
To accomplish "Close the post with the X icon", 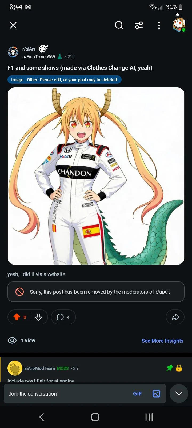I will click(13, 25).
